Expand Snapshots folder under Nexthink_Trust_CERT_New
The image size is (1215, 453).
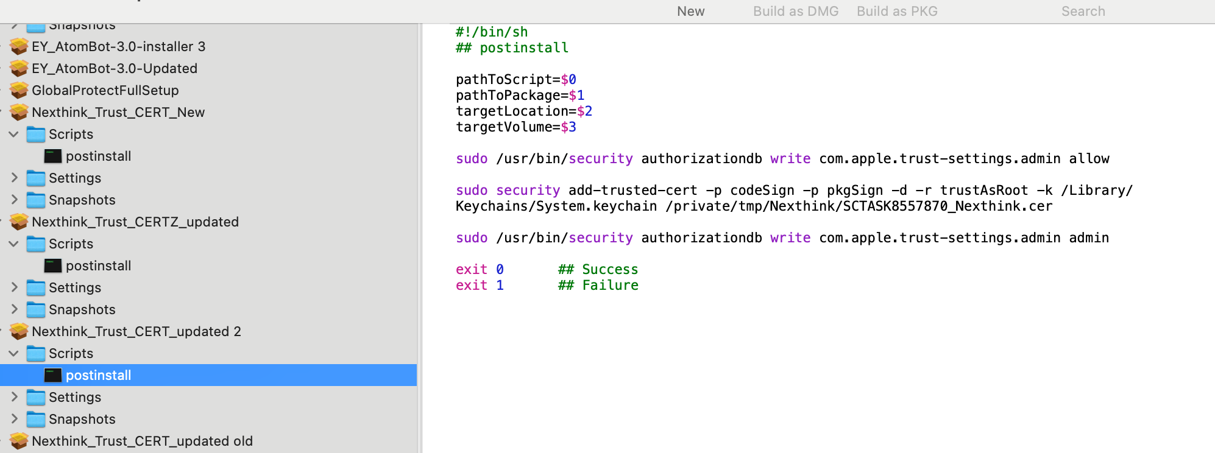point(15,200)
